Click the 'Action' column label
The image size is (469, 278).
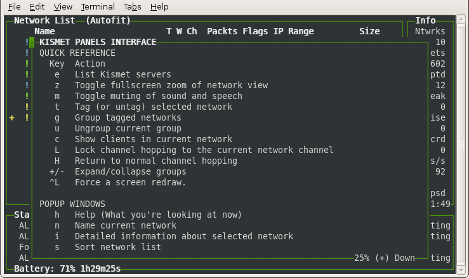[89, 63]
